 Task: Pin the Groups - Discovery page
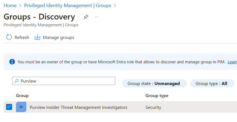click(86, 17)
